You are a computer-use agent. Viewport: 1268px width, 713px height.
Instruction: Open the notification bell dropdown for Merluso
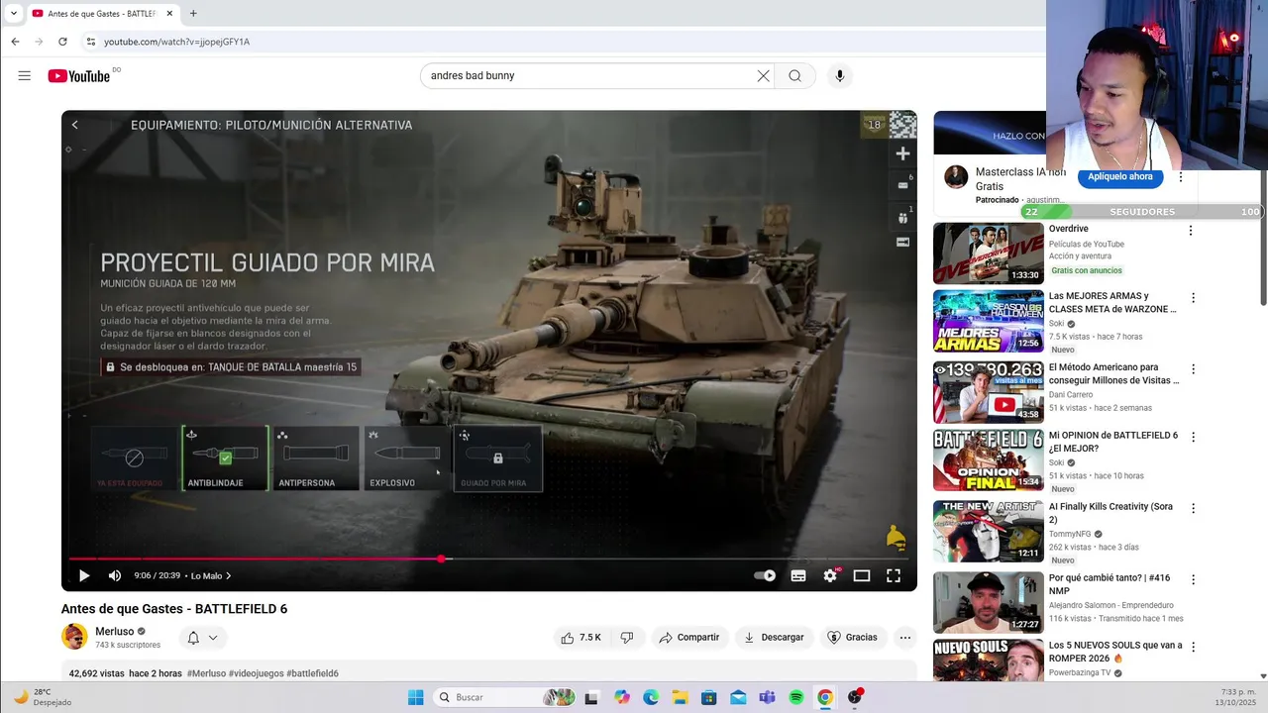(202, 638)
